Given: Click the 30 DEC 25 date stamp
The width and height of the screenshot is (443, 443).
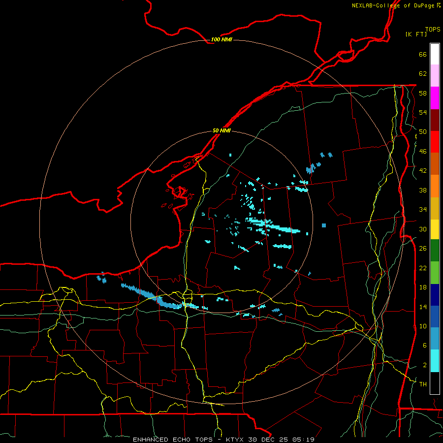Looking at the screenshot, I should click(x=269, y=440).
